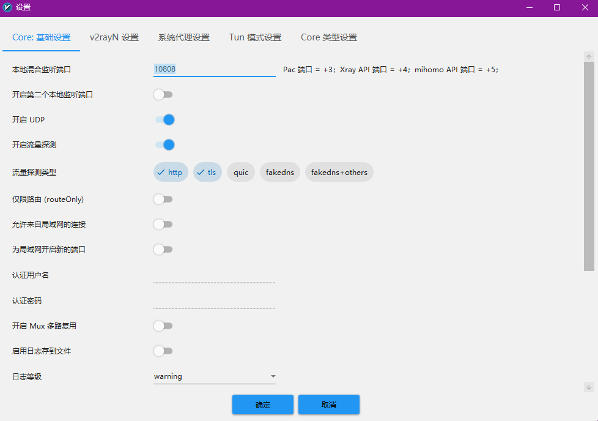Click the 日志等级 label

point(27,377)
